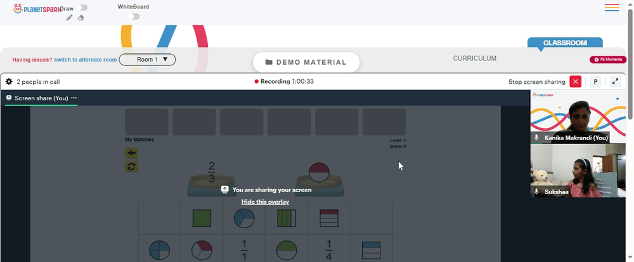Switch to the Classroom tab

click(x=565, y=43)
